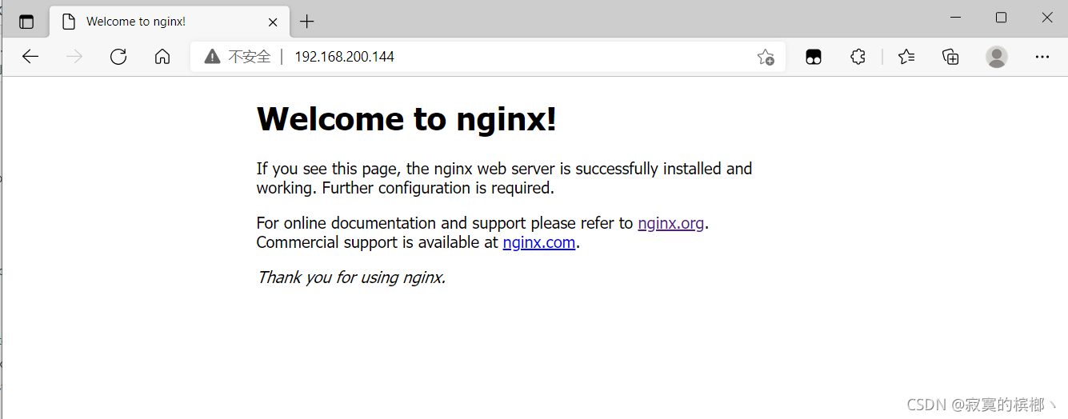Click the not secure warning icon

tap(212, 57)
